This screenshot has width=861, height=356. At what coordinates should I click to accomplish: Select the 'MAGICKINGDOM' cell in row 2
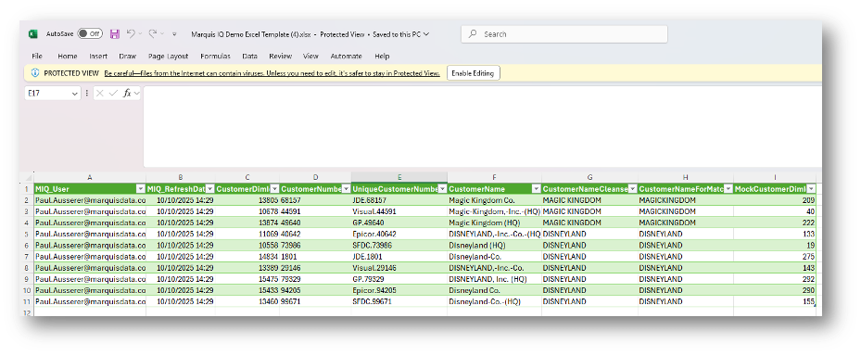click(x=685, y=200)
